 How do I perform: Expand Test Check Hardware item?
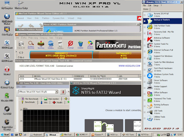(x=145, y=70)
